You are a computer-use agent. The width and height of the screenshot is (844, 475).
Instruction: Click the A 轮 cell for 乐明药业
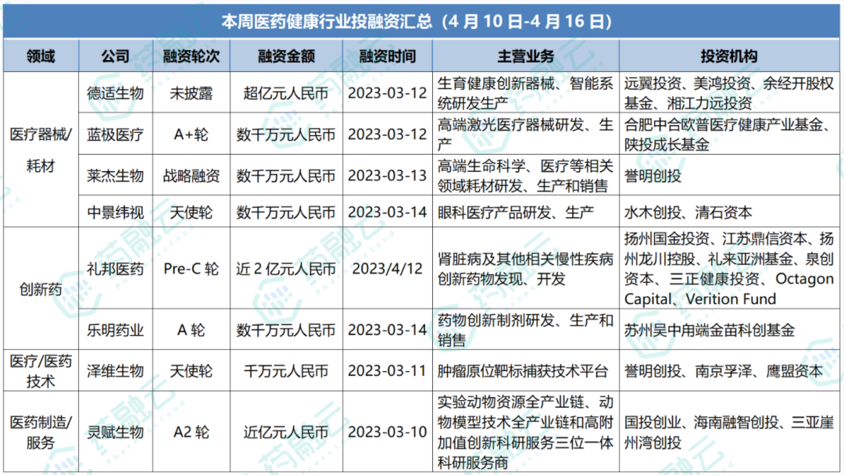pyautogui.click(x=191, y=330)
